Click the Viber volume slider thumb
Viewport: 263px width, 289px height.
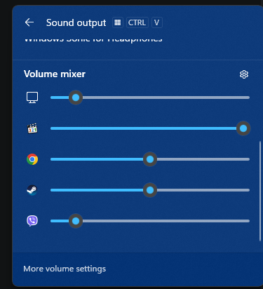[76, 221]
